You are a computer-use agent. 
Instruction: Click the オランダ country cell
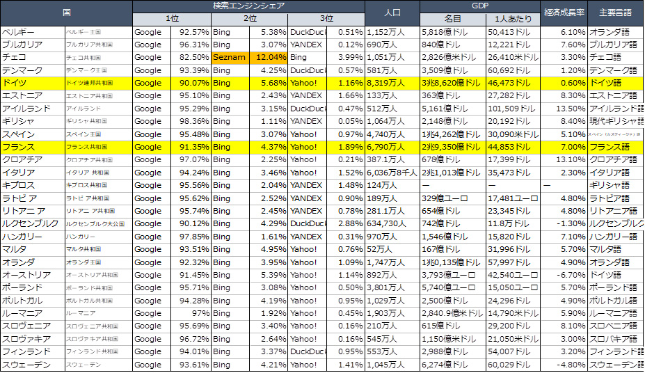pos(33,262)
